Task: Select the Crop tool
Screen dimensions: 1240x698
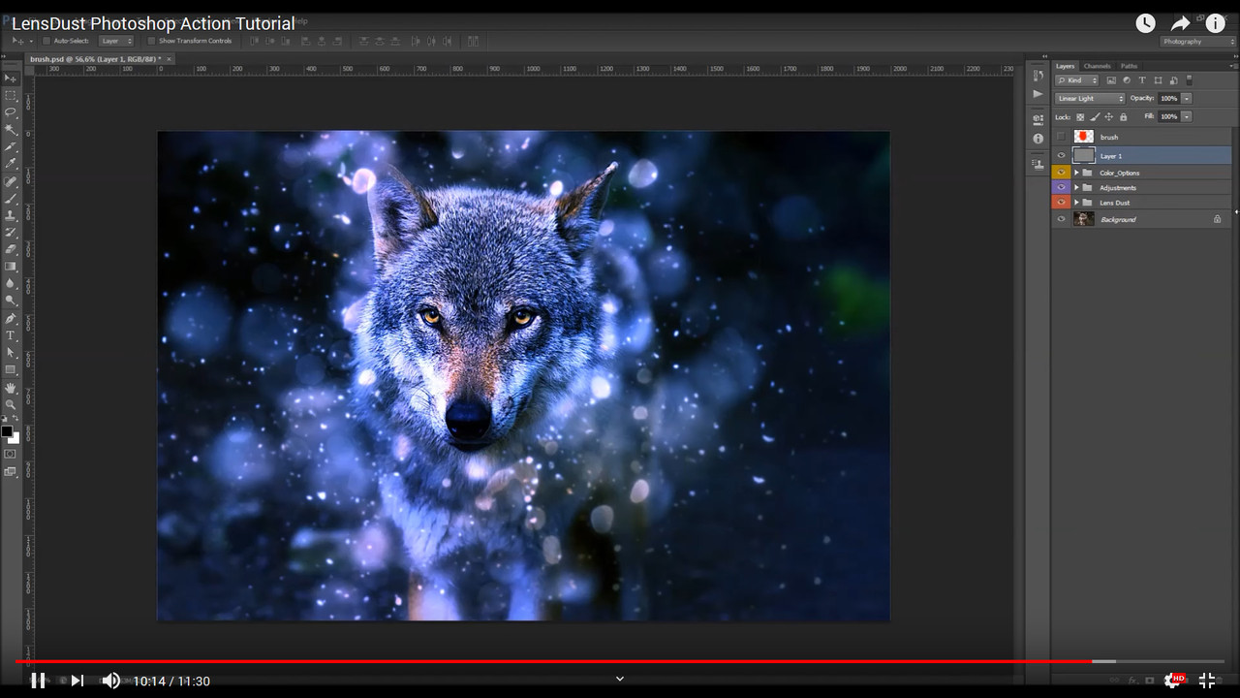Action: [x=11, y=147]
